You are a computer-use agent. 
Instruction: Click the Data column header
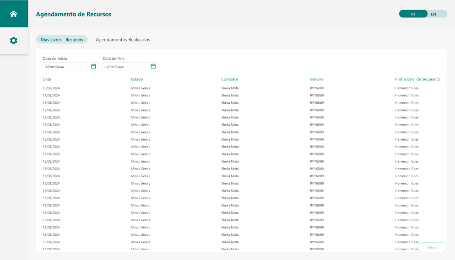[x=47, y=79]
